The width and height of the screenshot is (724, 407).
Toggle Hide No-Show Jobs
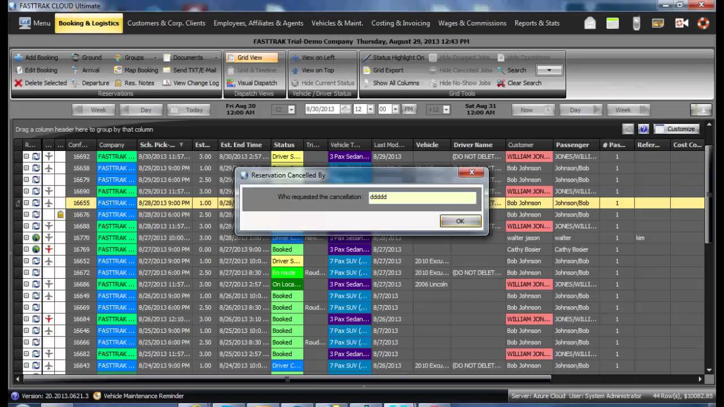(460, 83)
